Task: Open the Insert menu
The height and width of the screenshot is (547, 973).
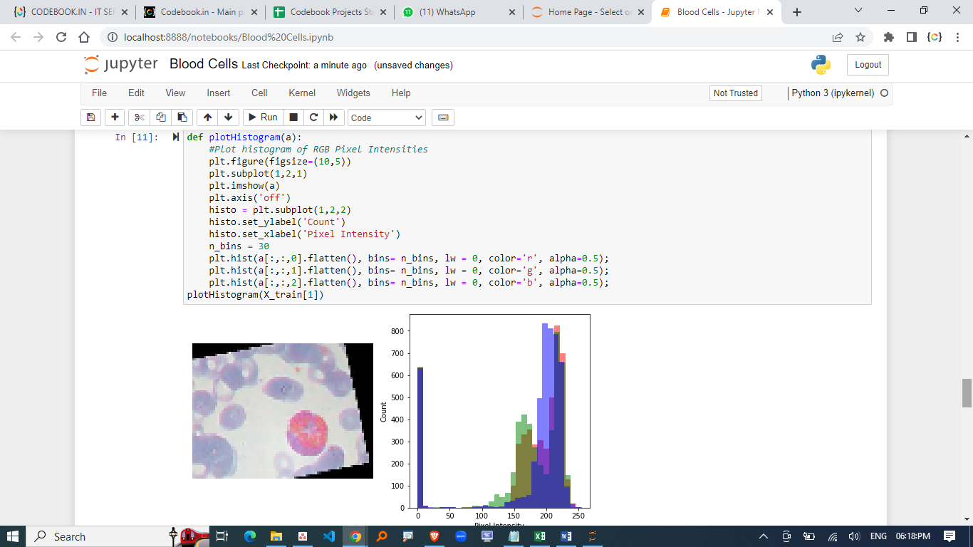Action: [x=219, y=93]
